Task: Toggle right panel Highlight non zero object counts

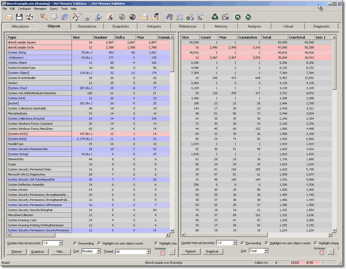Action: tap(267, 243)
